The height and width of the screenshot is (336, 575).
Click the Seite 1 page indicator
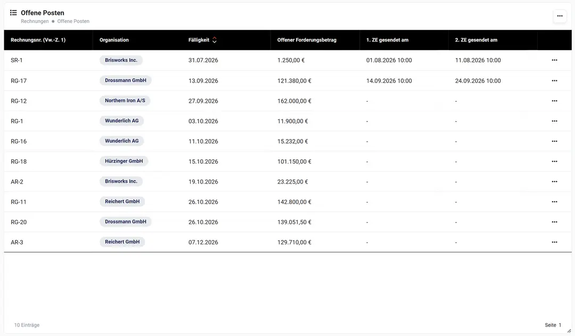[x=553, y=325]
